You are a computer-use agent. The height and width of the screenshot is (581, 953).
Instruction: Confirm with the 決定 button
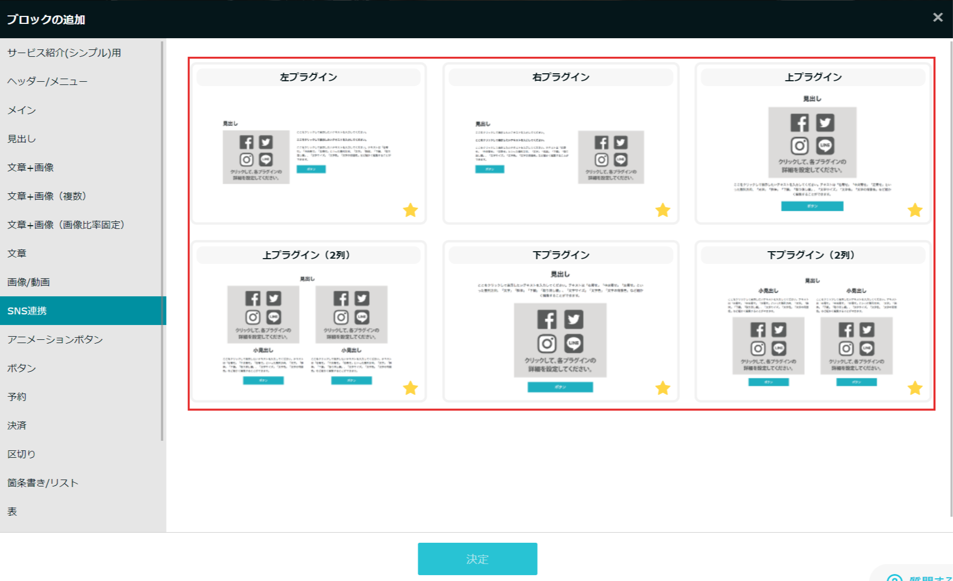pos(477,559)
